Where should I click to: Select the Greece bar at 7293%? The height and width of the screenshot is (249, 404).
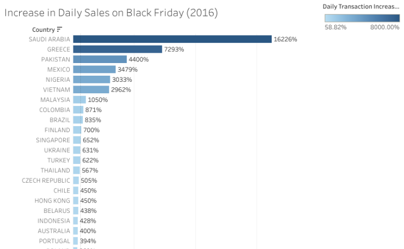tap(117, 49)
